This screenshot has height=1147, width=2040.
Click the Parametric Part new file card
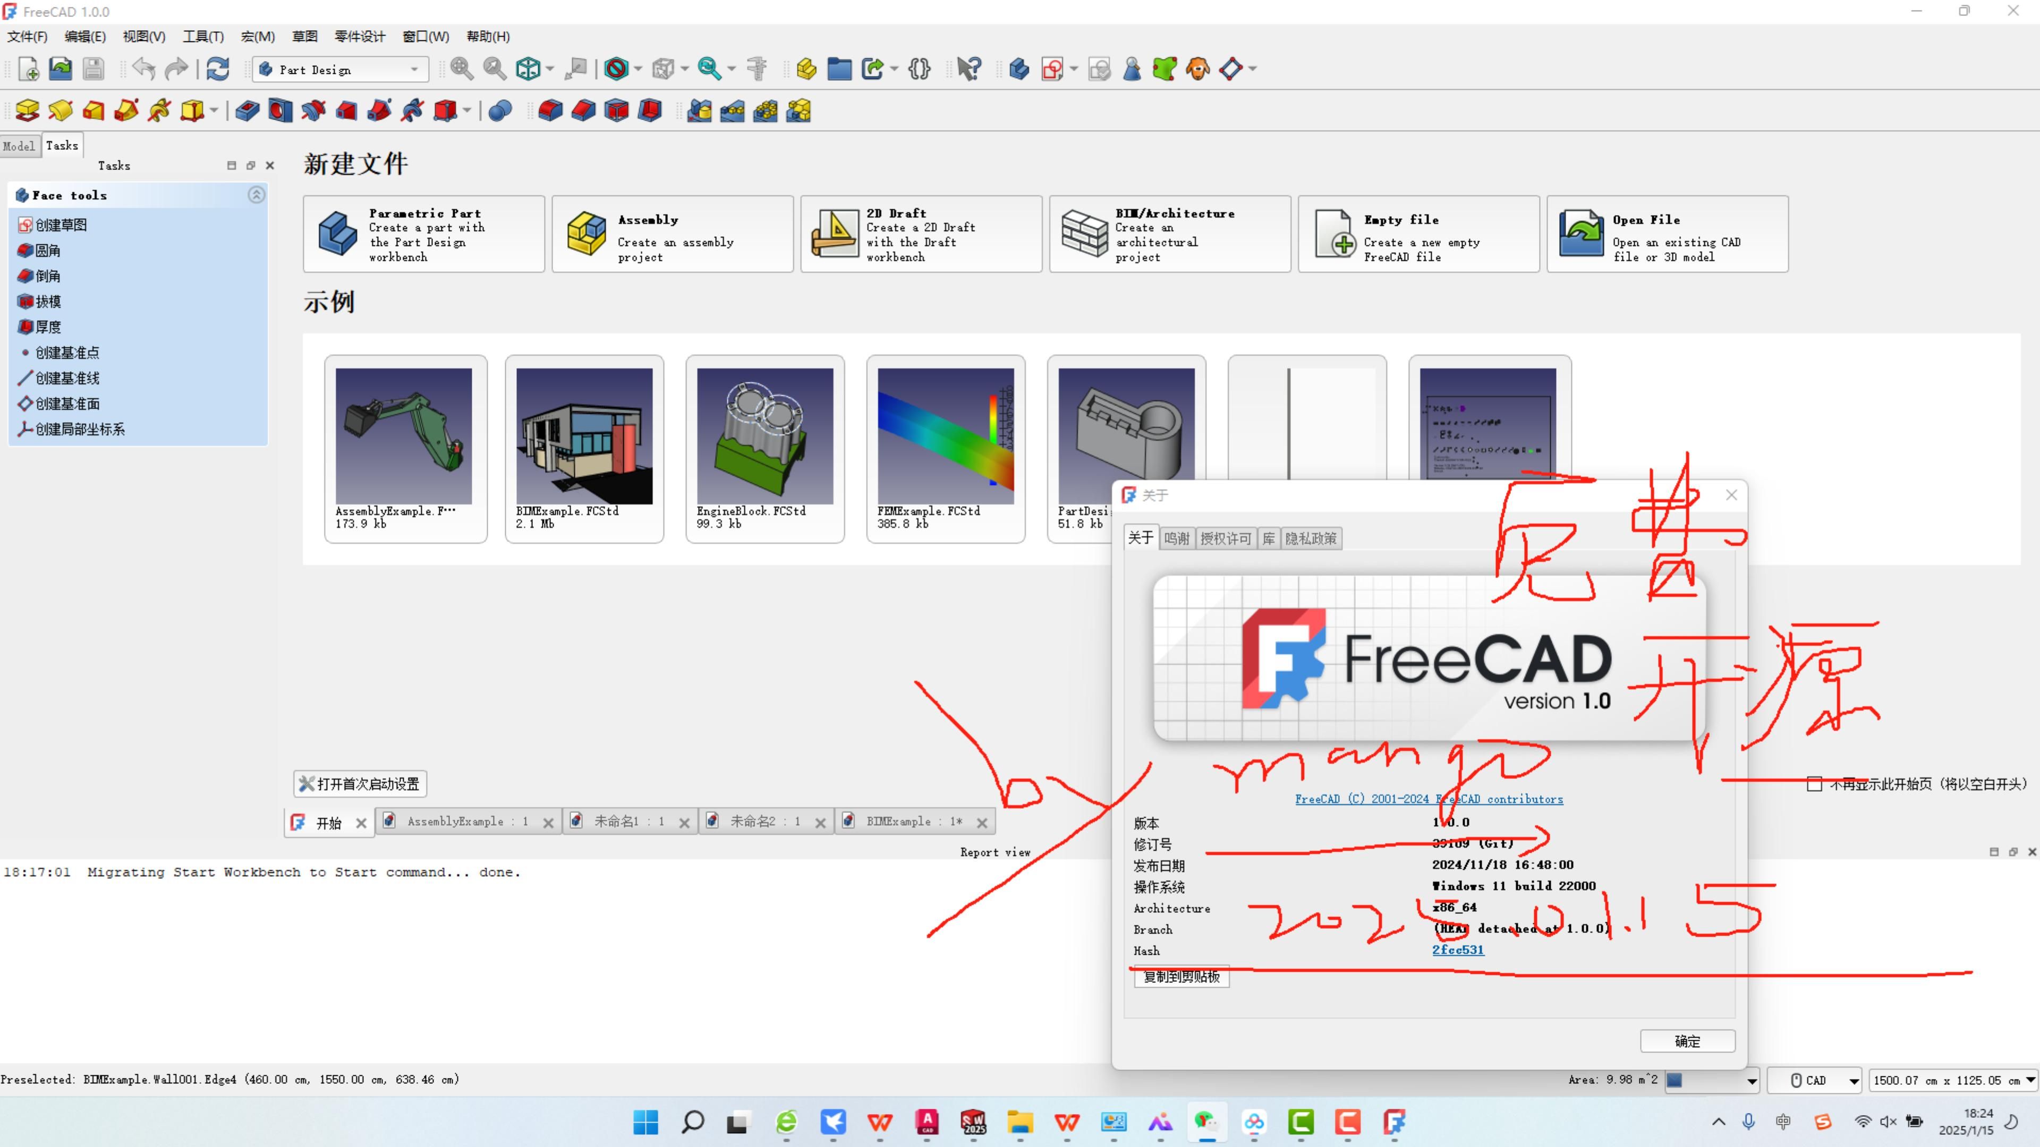424,234
